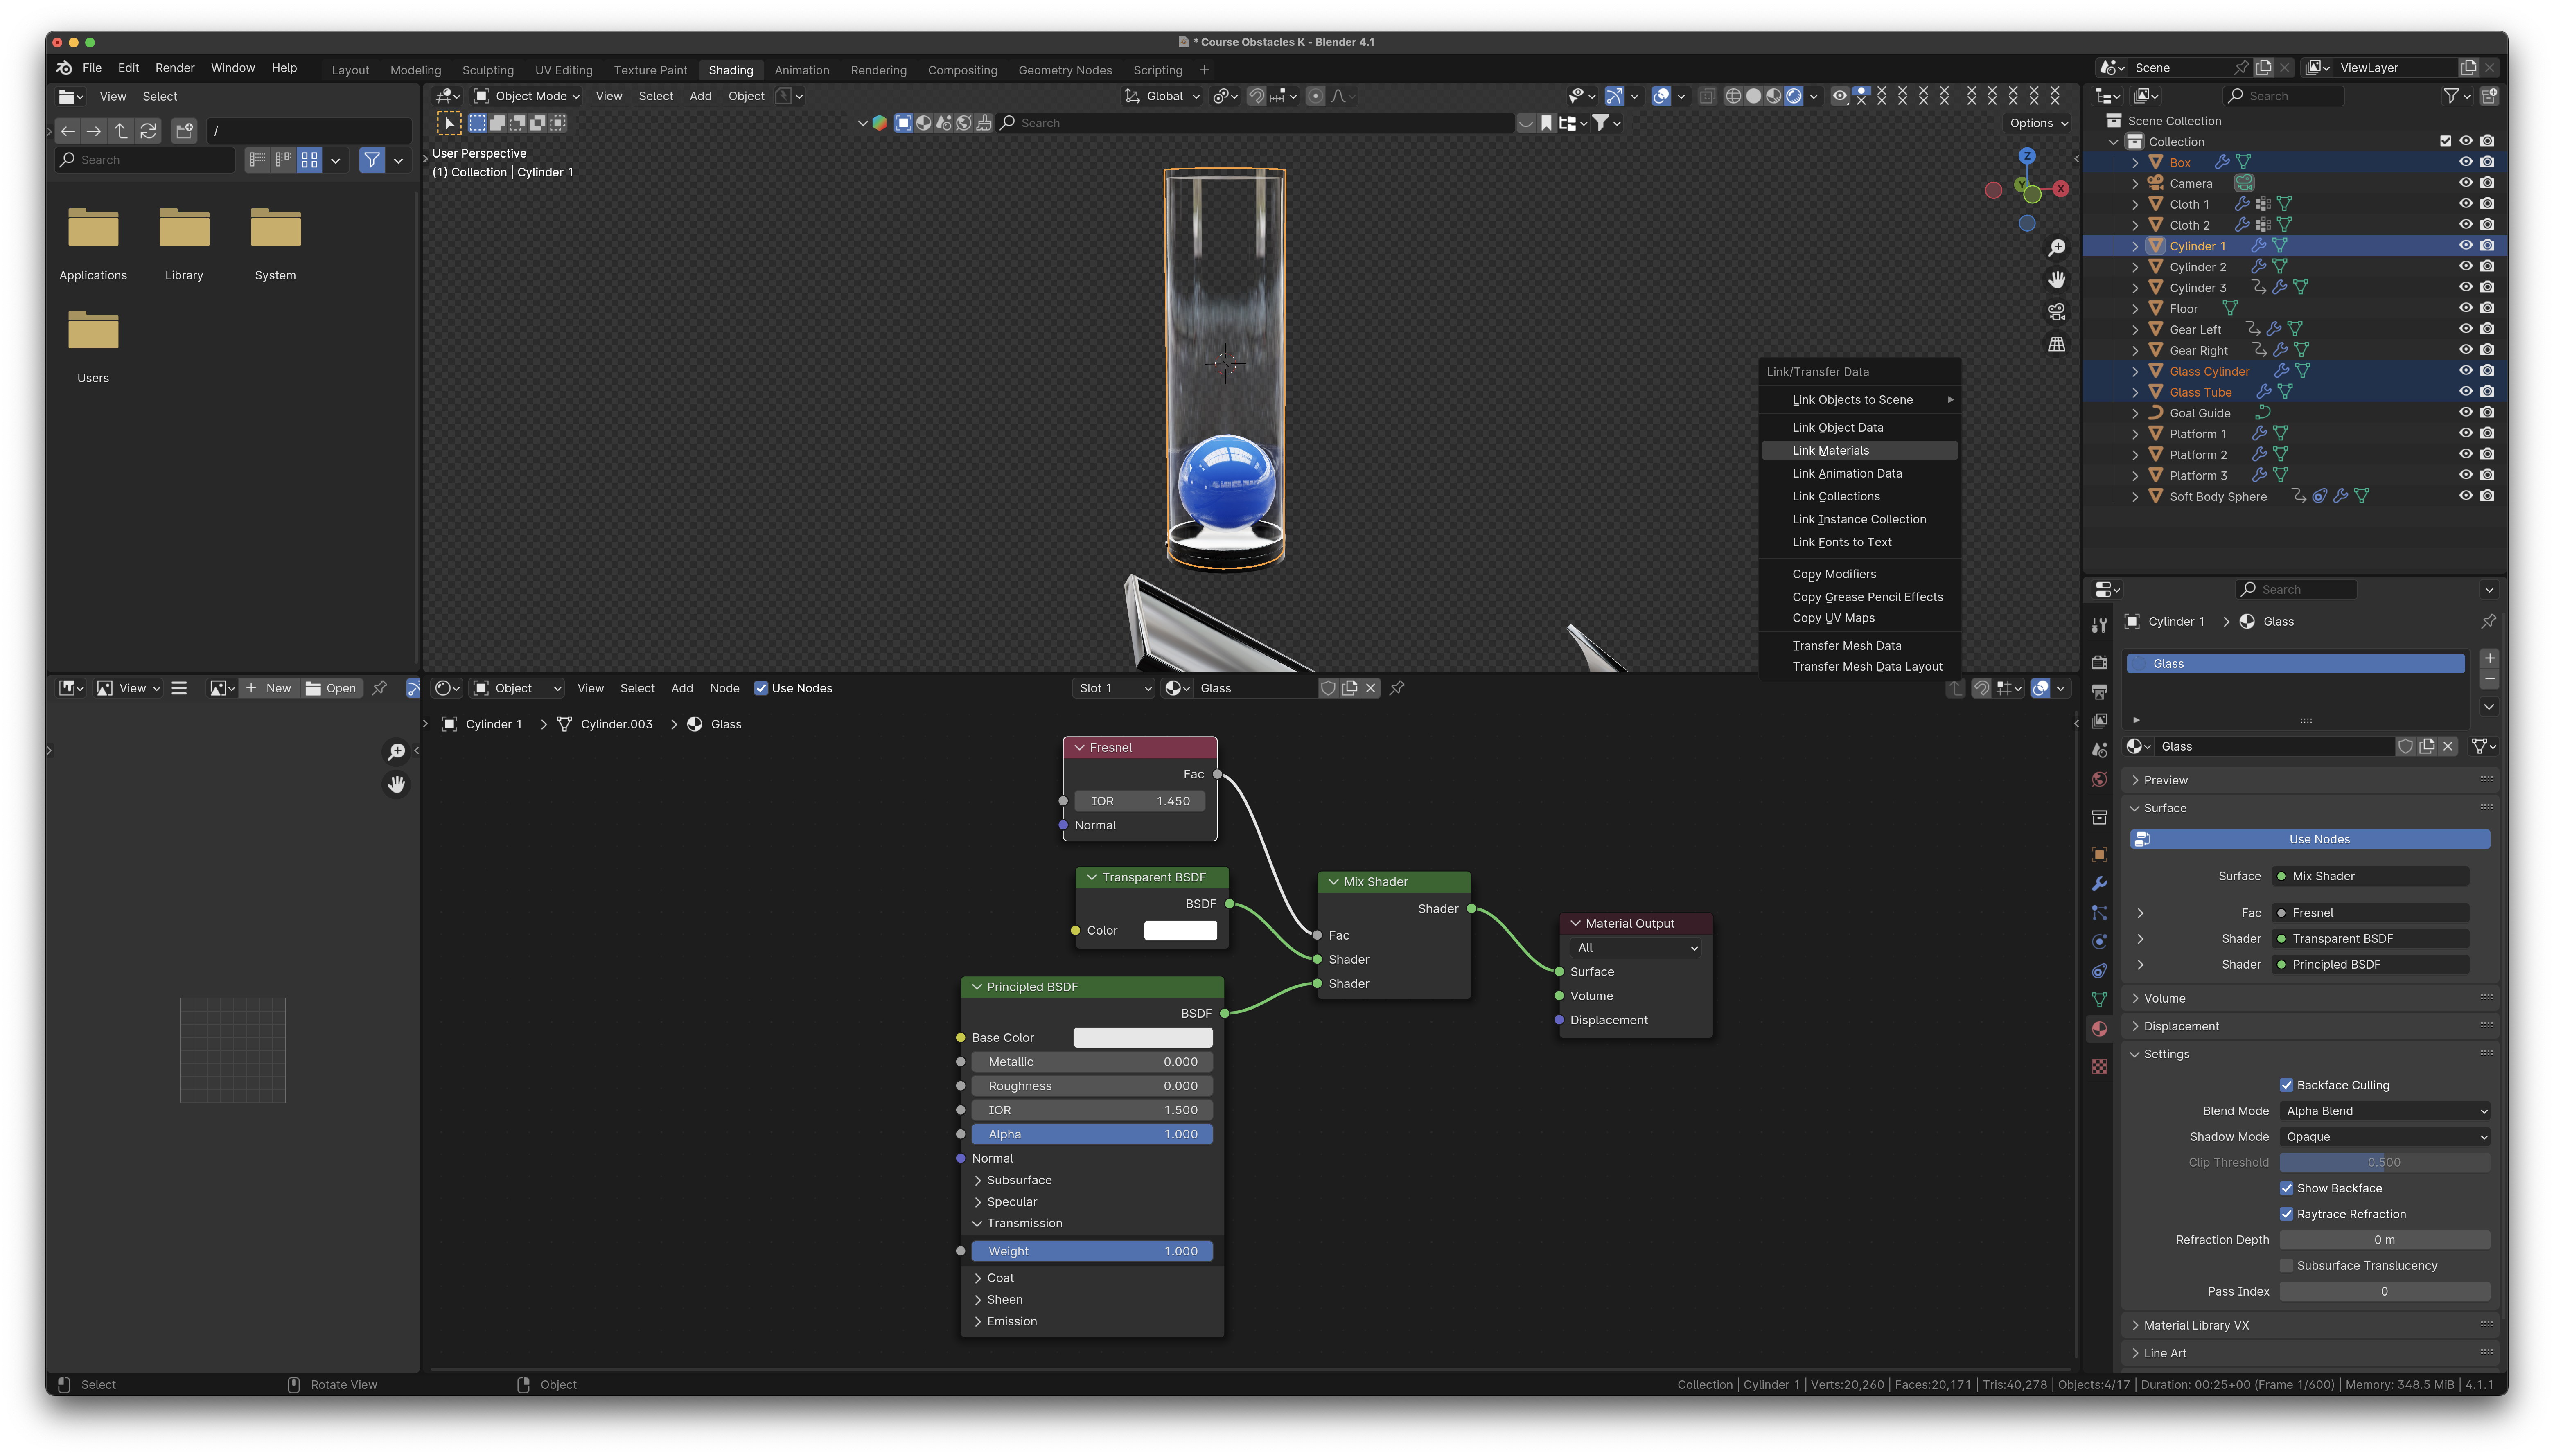Screen dimensions: 2554x1456
Task: Click fake user shield icon in Properties
Action: [2405, 746]
